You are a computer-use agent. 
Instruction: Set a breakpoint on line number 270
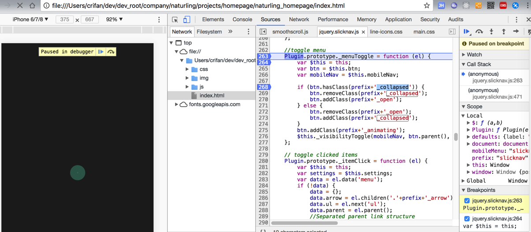point(264,99)
